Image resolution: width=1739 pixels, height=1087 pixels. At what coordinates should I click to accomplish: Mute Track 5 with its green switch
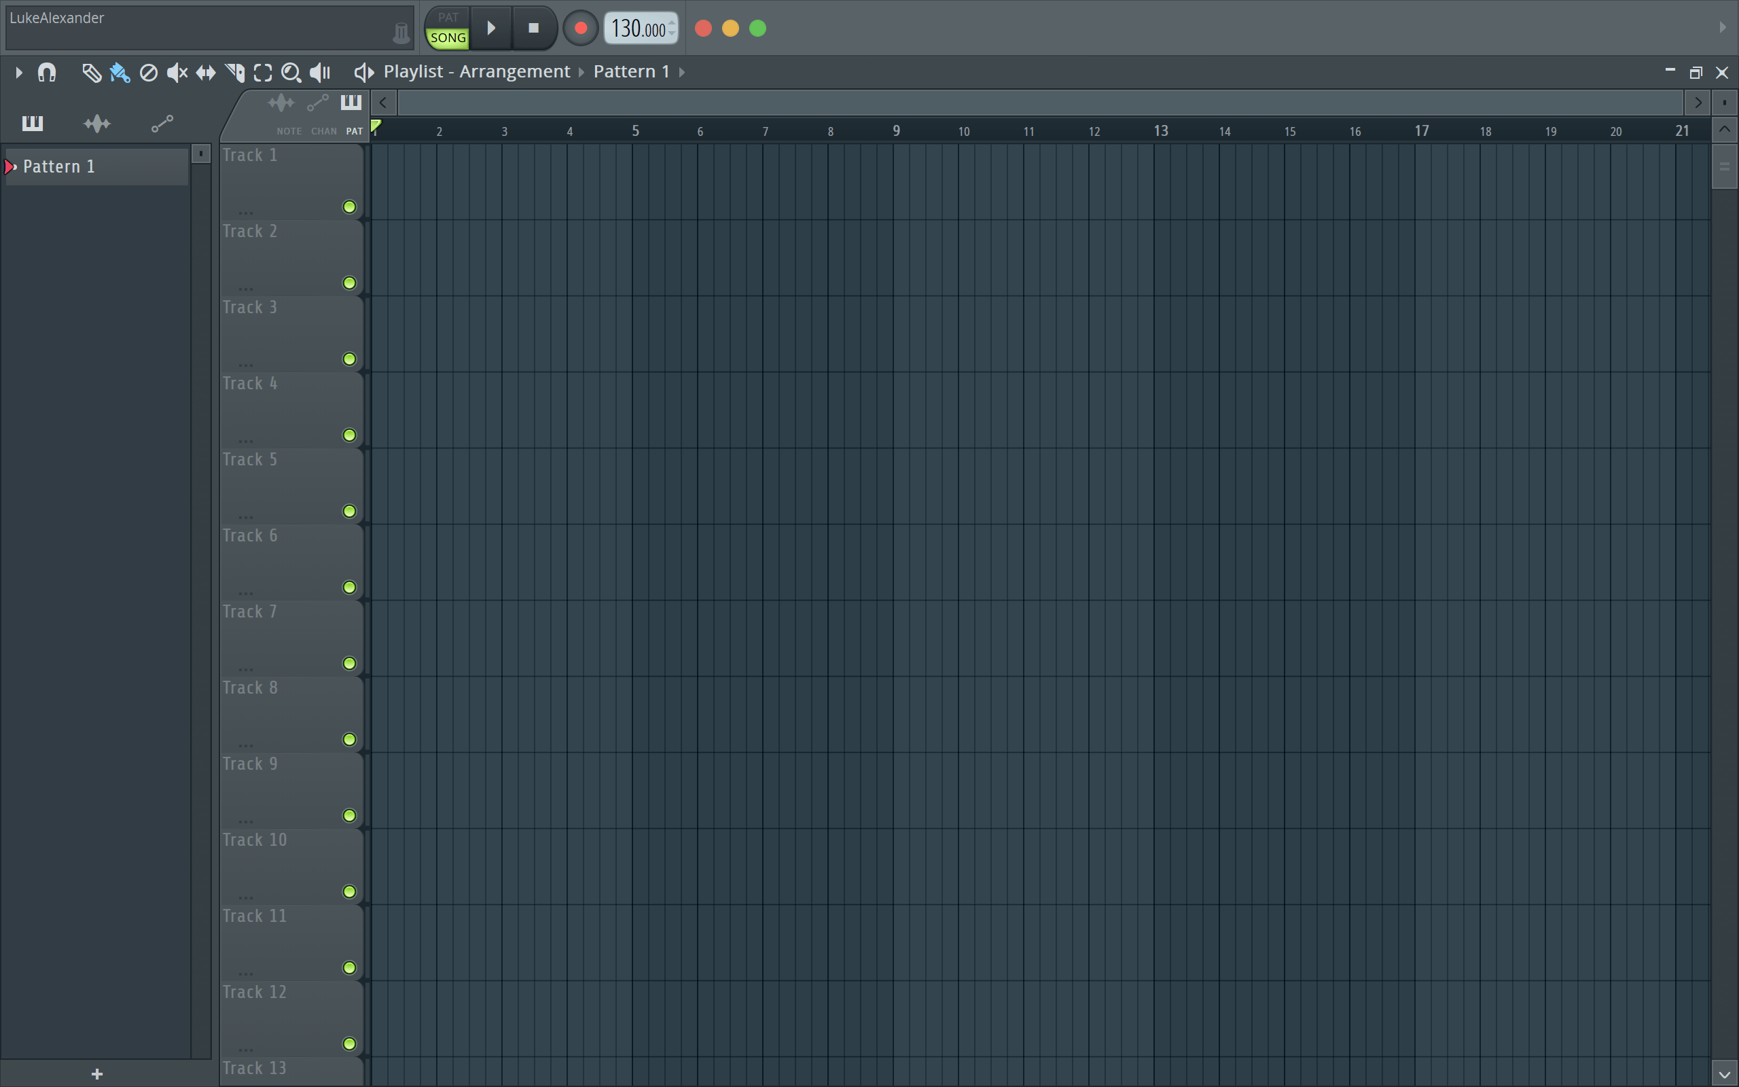[349, 511]
